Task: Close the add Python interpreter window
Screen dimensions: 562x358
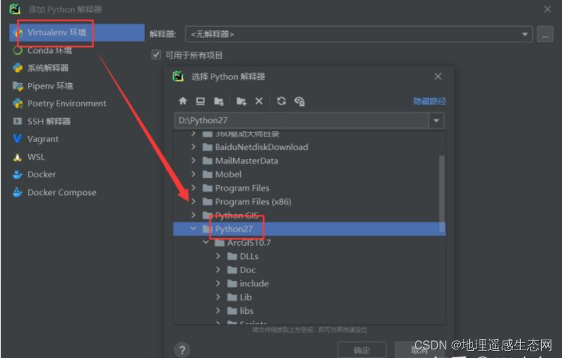Action: point(547,9)
